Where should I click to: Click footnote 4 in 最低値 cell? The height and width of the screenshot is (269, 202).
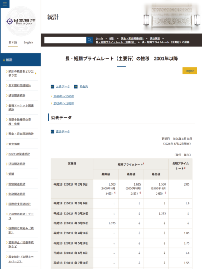[x=165, y=193]
